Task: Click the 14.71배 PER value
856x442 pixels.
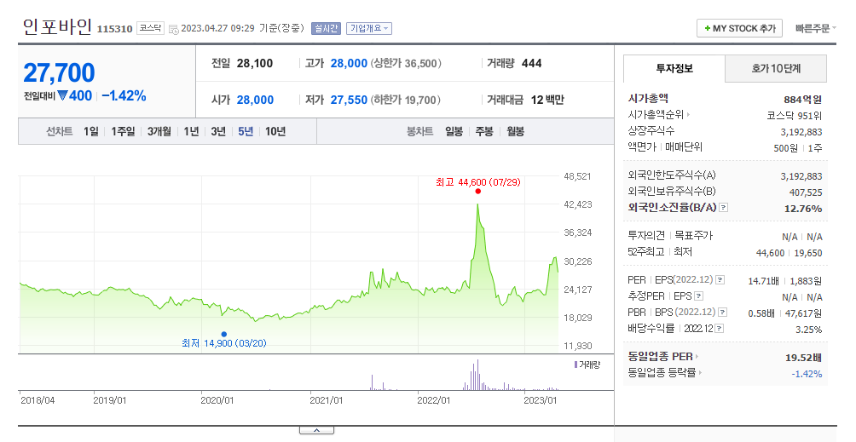Action: (763, 281)
